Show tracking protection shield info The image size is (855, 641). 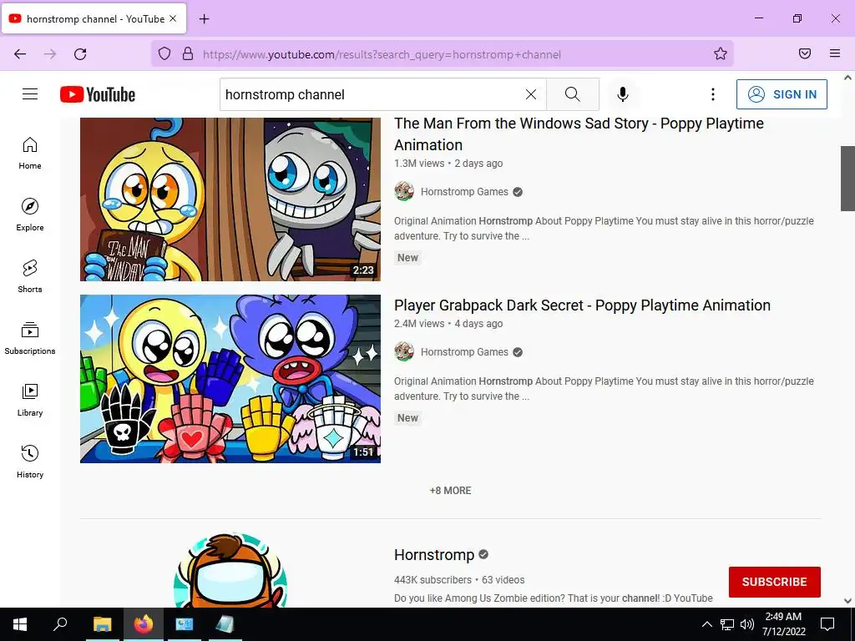tap(164, 54)
